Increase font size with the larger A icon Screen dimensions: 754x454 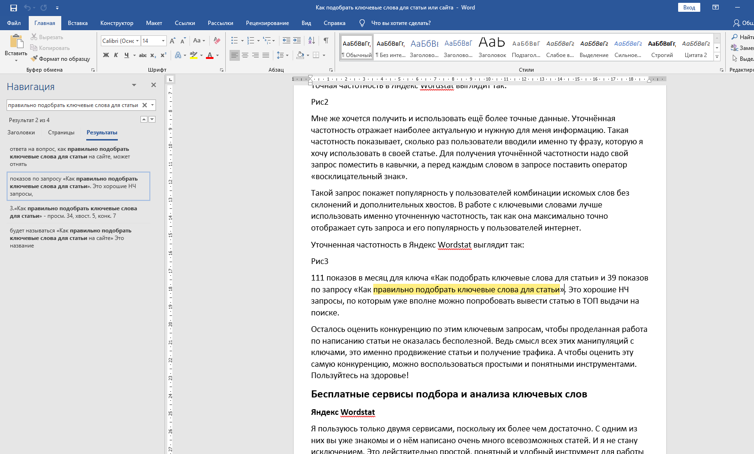pyautogui.click(x=172, y=41)
